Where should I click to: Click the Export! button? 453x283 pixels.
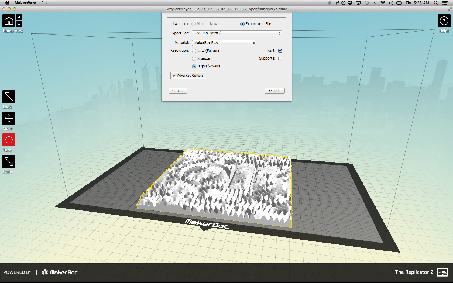point(274,91)
